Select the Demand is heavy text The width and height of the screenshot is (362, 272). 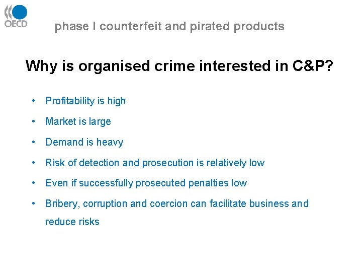point(84,142)
